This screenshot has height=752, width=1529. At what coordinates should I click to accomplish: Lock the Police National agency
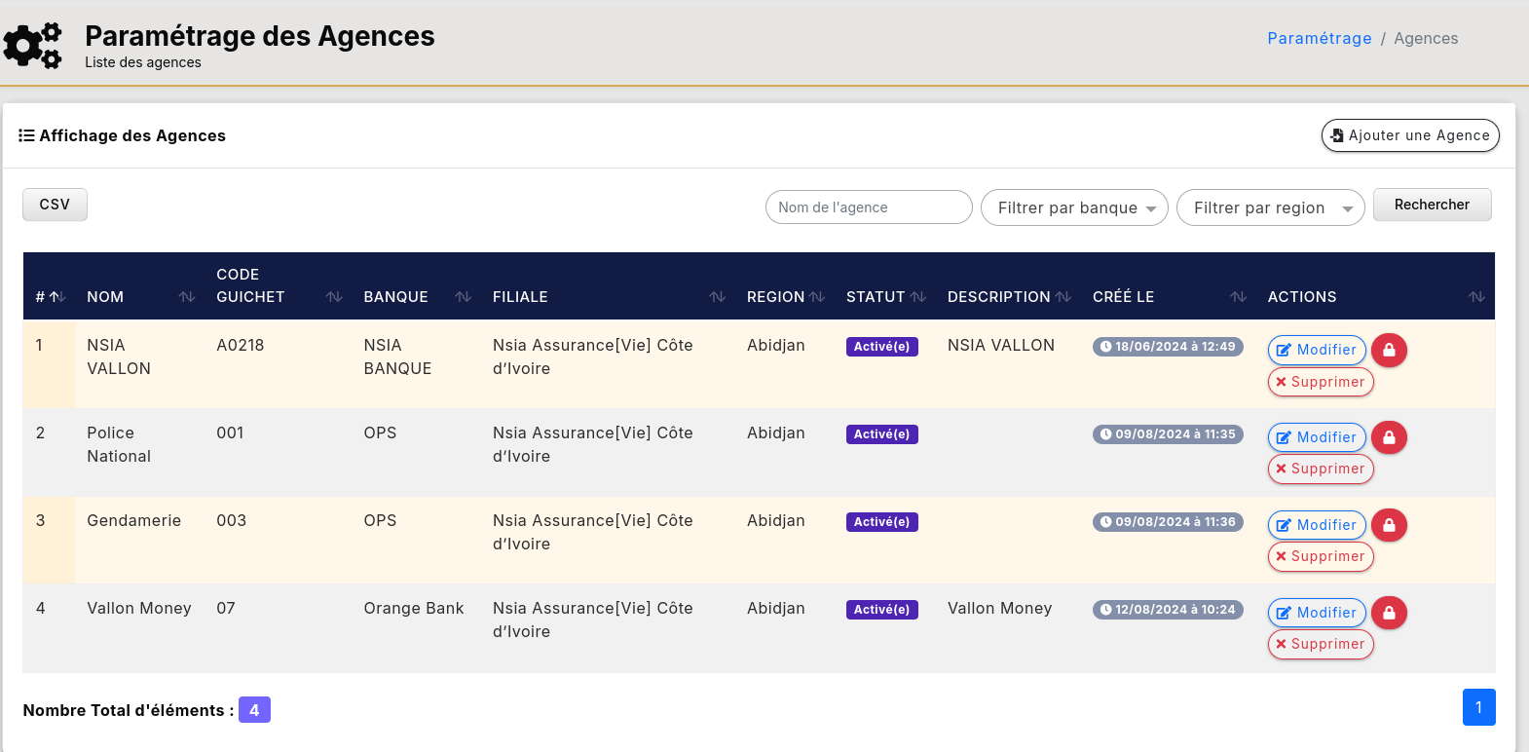point(1389,437)
